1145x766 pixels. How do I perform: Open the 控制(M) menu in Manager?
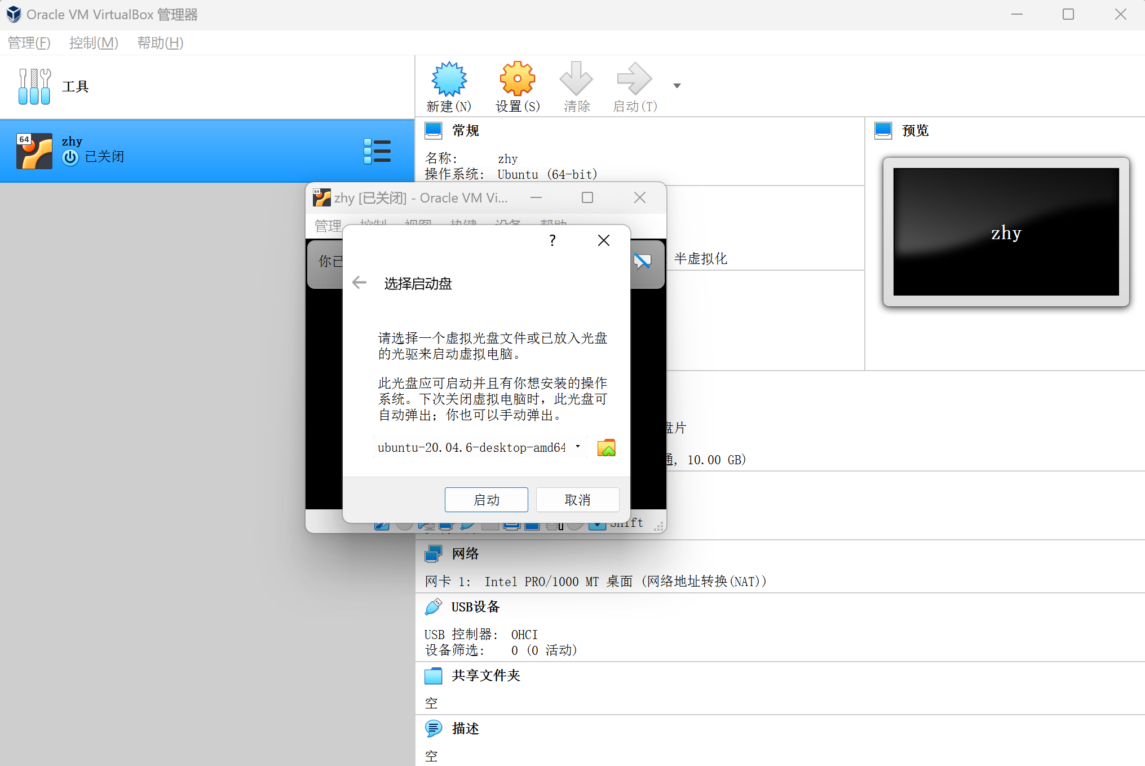click(x=94, y=43)
